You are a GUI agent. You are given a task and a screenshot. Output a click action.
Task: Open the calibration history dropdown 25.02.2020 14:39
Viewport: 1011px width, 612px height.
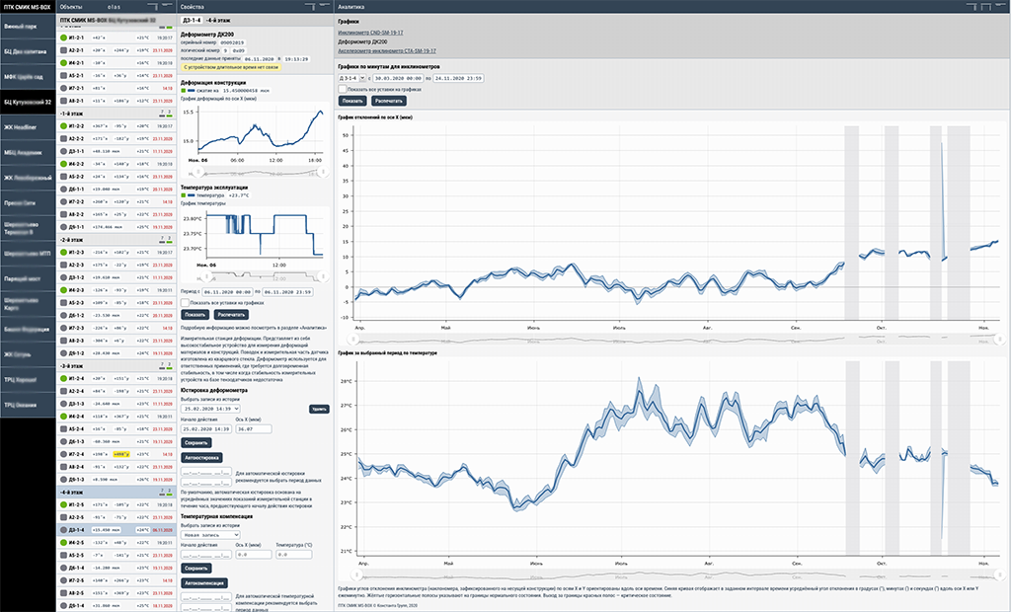210,408
